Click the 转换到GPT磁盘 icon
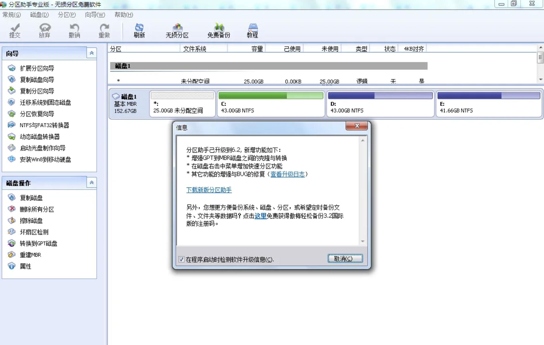Viewport: 544px width, 345px height. pyautogui.click(x=12, y=243)
